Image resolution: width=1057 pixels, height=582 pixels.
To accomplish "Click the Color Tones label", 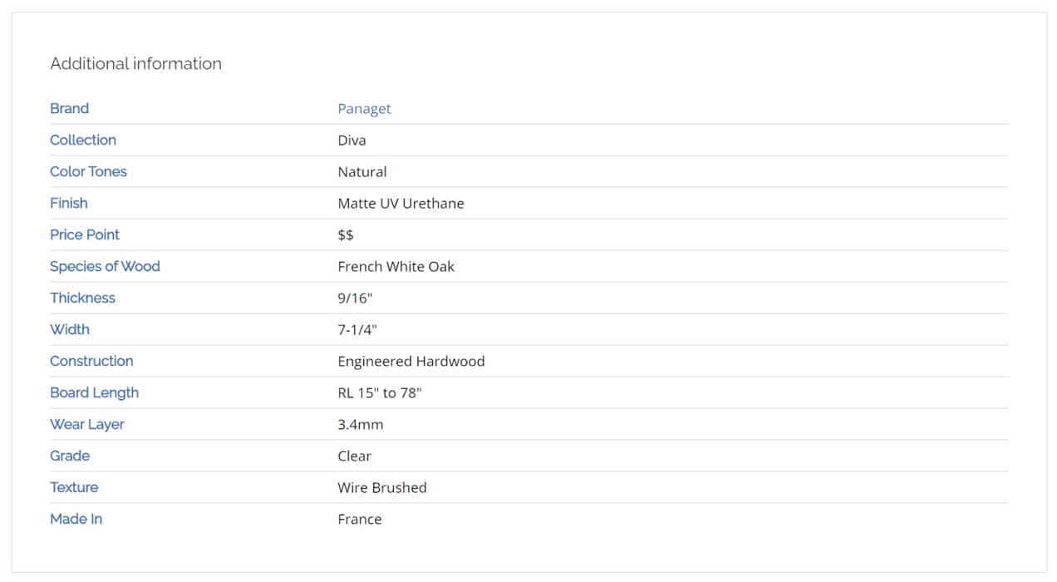I will tap(88, 172).
